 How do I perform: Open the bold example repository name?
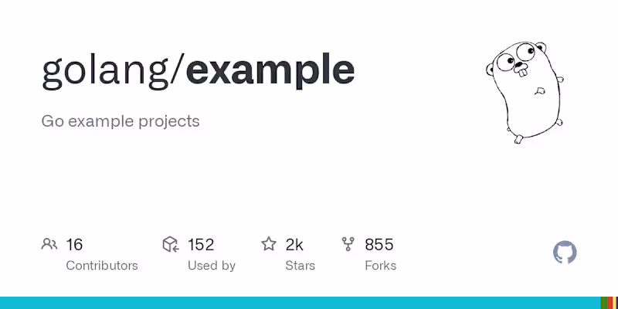[270, 70]
